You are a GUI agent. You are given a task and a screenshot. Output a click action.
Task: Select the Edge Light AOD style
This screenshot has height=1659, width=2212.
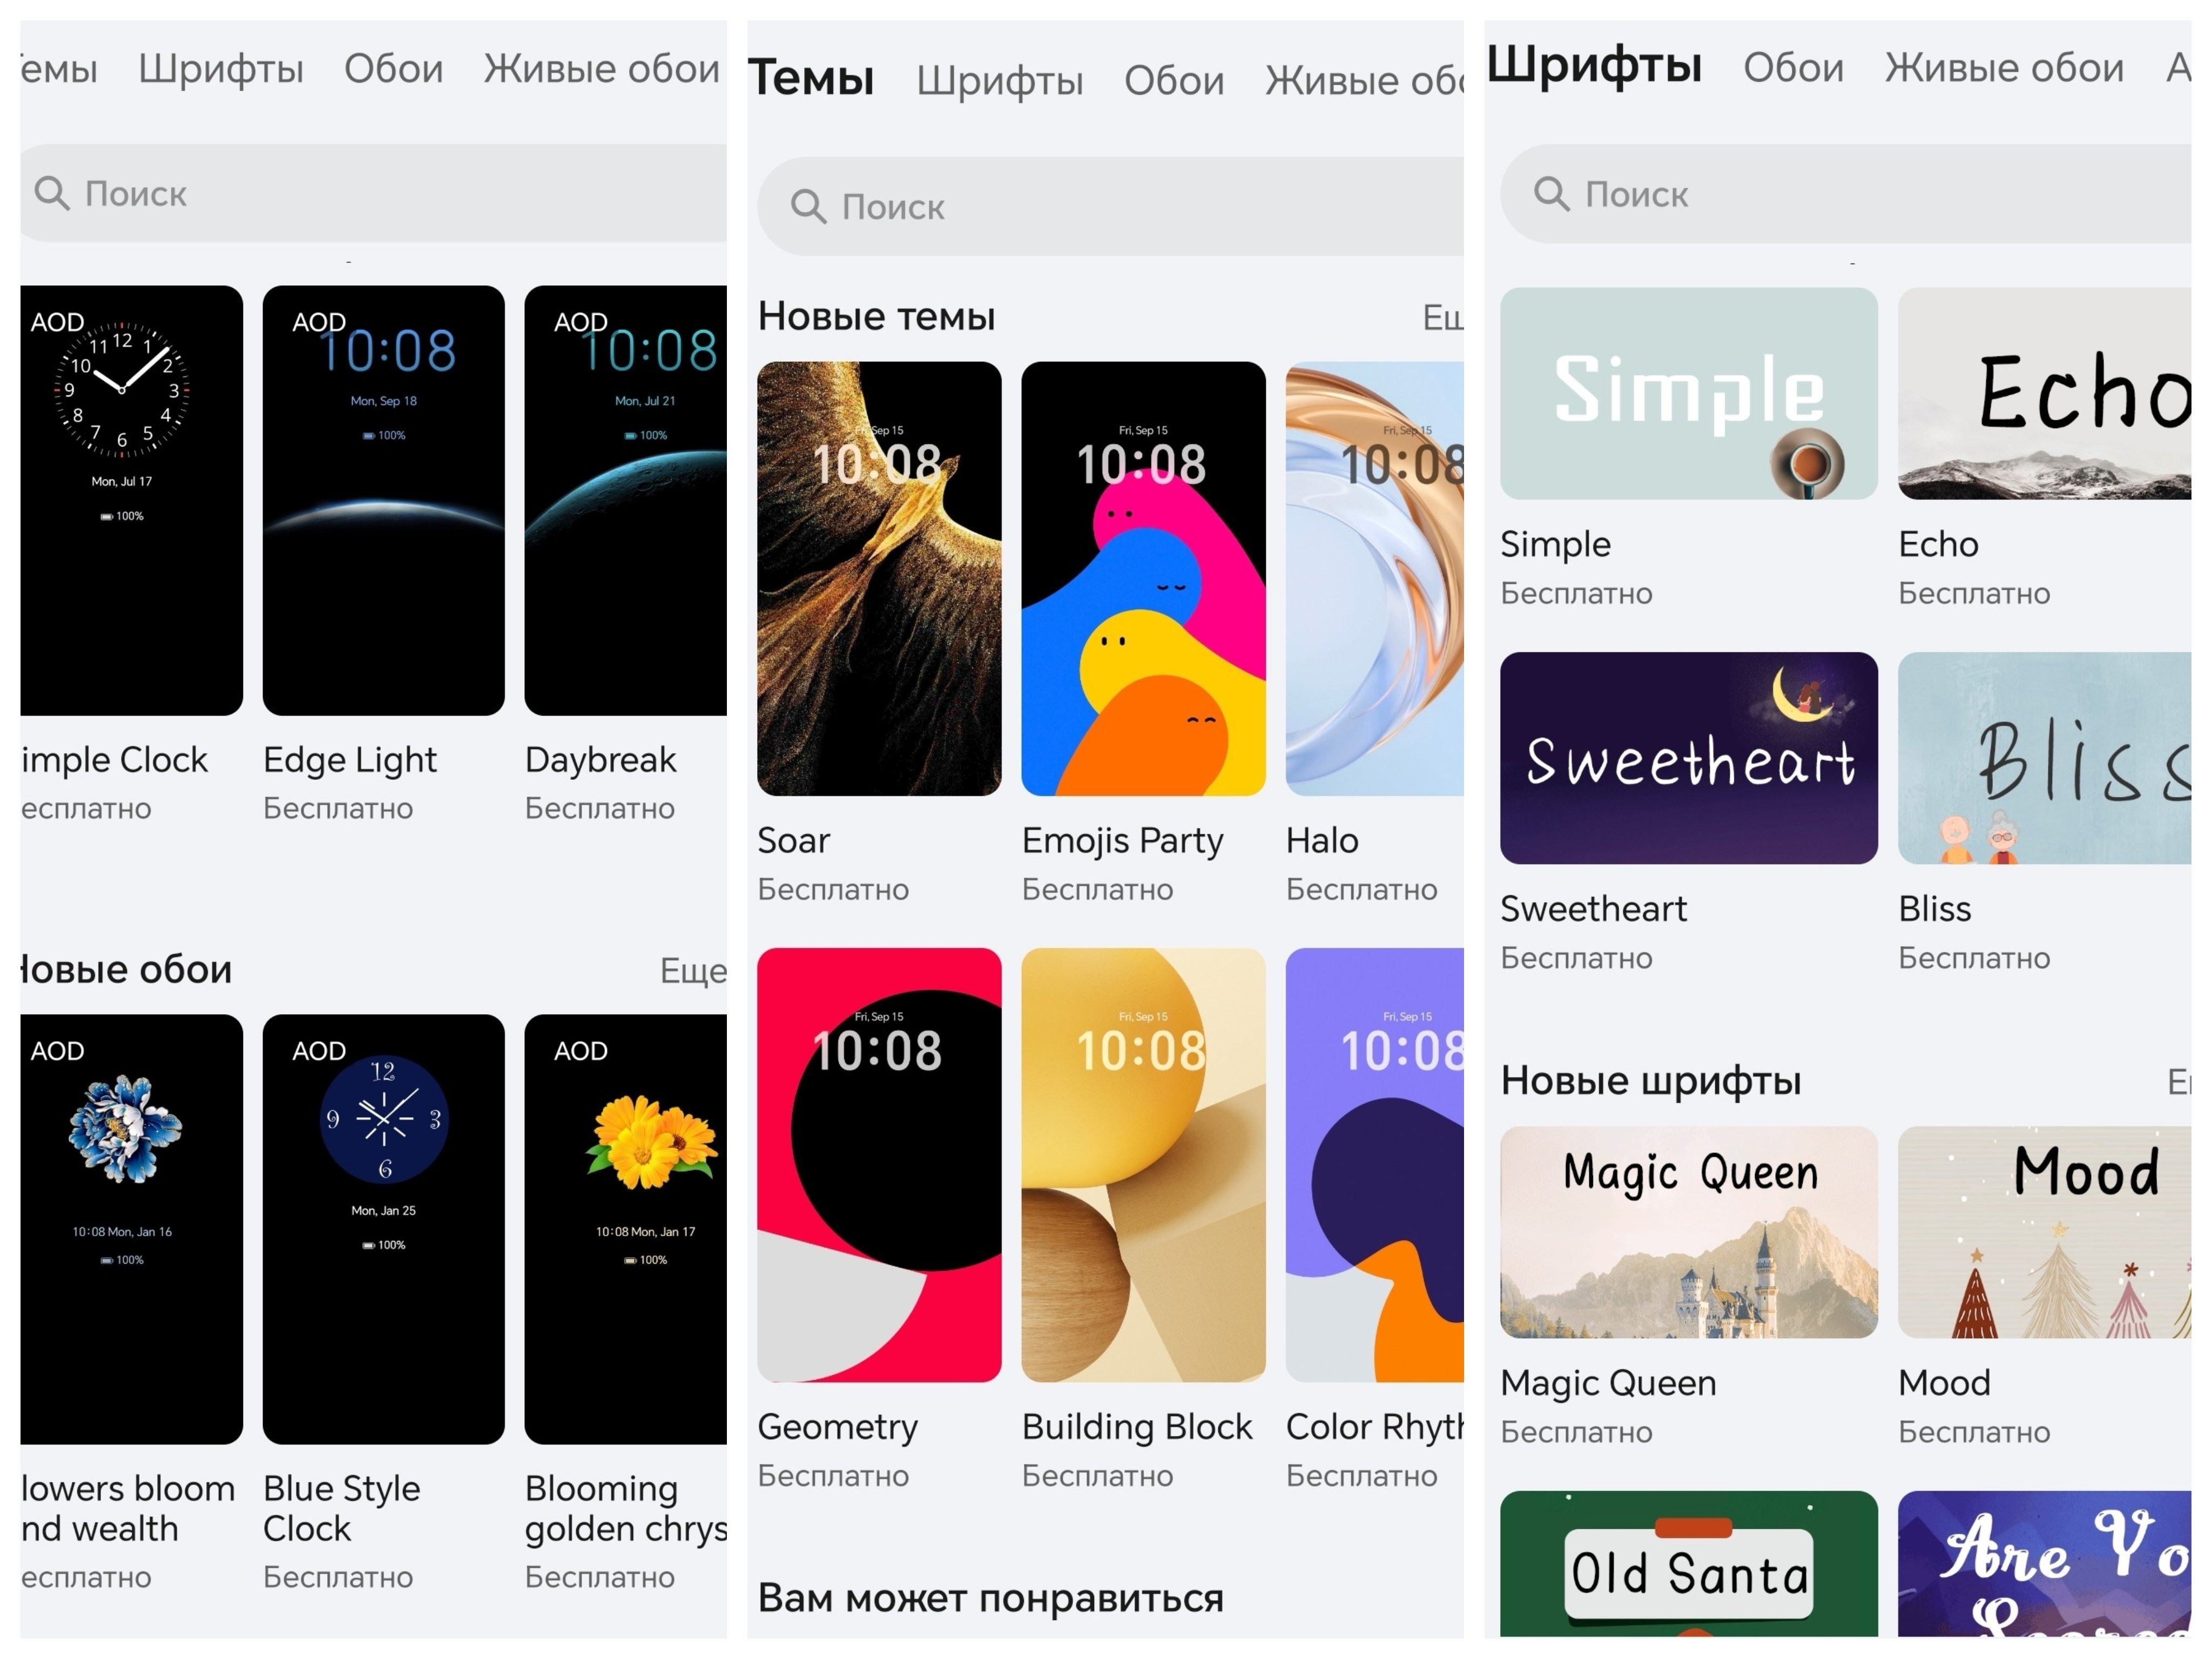pyautogui.click(x=384, y=501)
